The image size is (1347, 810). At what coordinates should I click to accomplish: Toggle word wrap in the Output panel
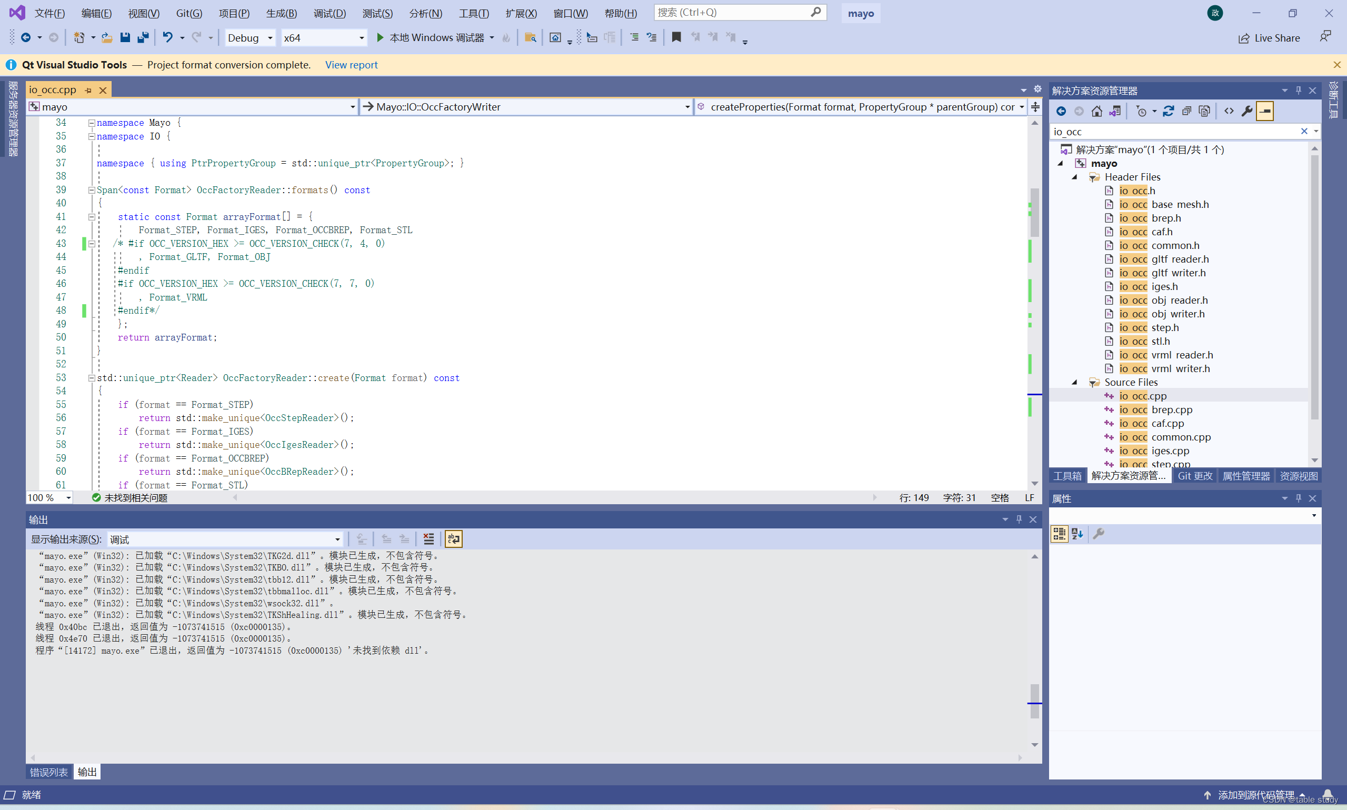point(454,539)
